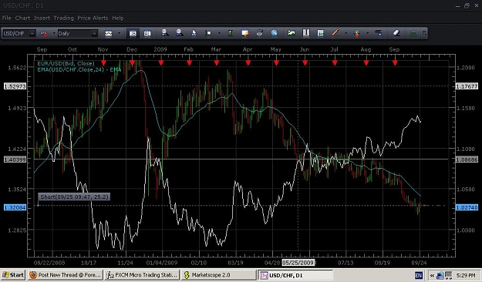Select the mouse cursor pointer tool
The image size is (482, 282).
(x=194, y=33)
